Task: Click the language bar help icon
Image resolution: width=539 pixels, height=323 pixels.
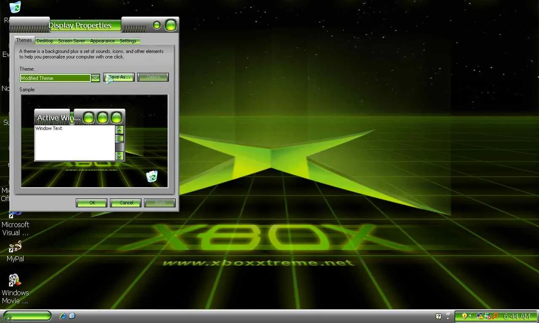Action: tap(438, 316)
